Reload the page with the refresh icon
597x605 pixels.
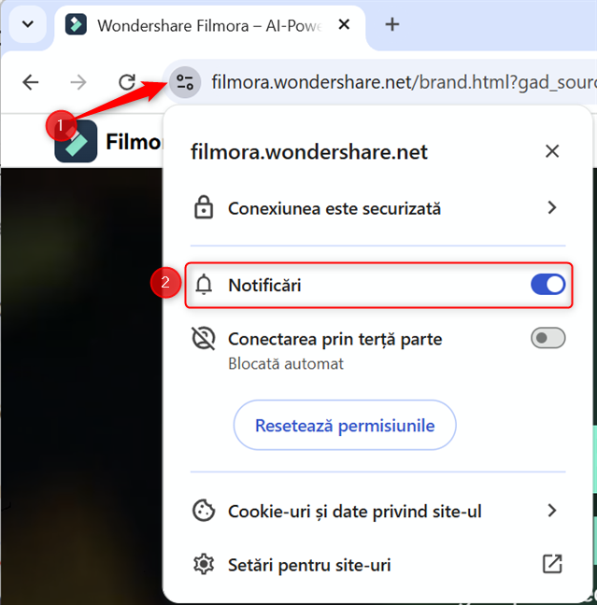(128, 82)
